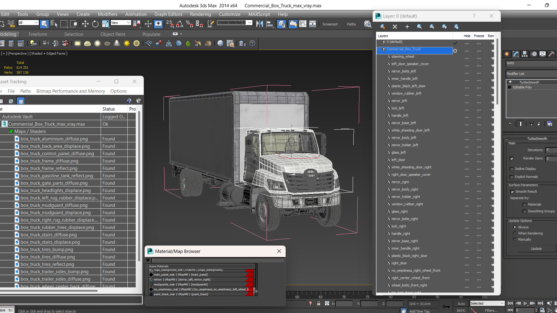Switch to the Freeform ribbon tab
Screen dimensions: 557x313
pos(38,34)
